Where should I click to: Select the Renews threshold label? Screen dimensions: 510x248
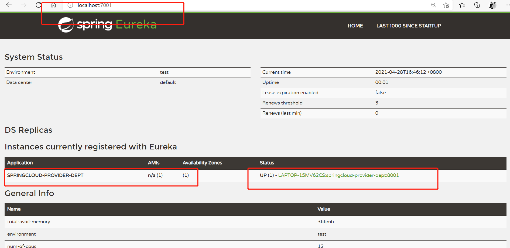click(x=282, y=103)
